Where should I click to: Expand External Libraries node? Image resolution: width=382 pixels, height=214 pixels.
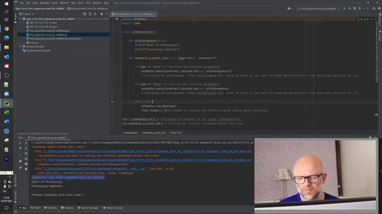tap(20, 46)
